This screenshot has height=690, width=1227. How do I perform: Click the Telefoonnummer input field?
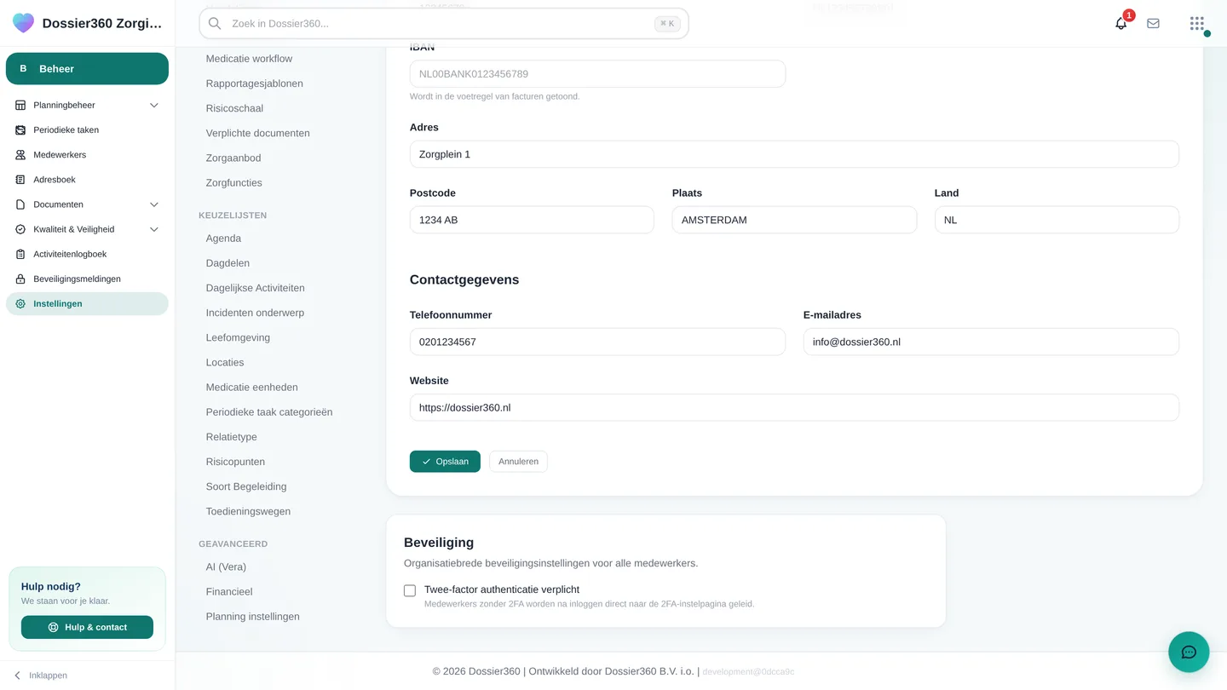597,342
